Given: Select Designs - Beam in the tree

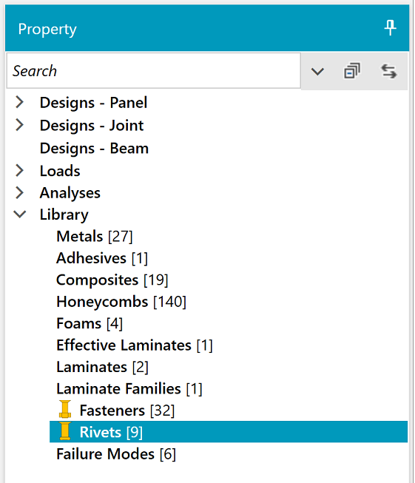Looking at the screenshot, I should tap(94, 148).
